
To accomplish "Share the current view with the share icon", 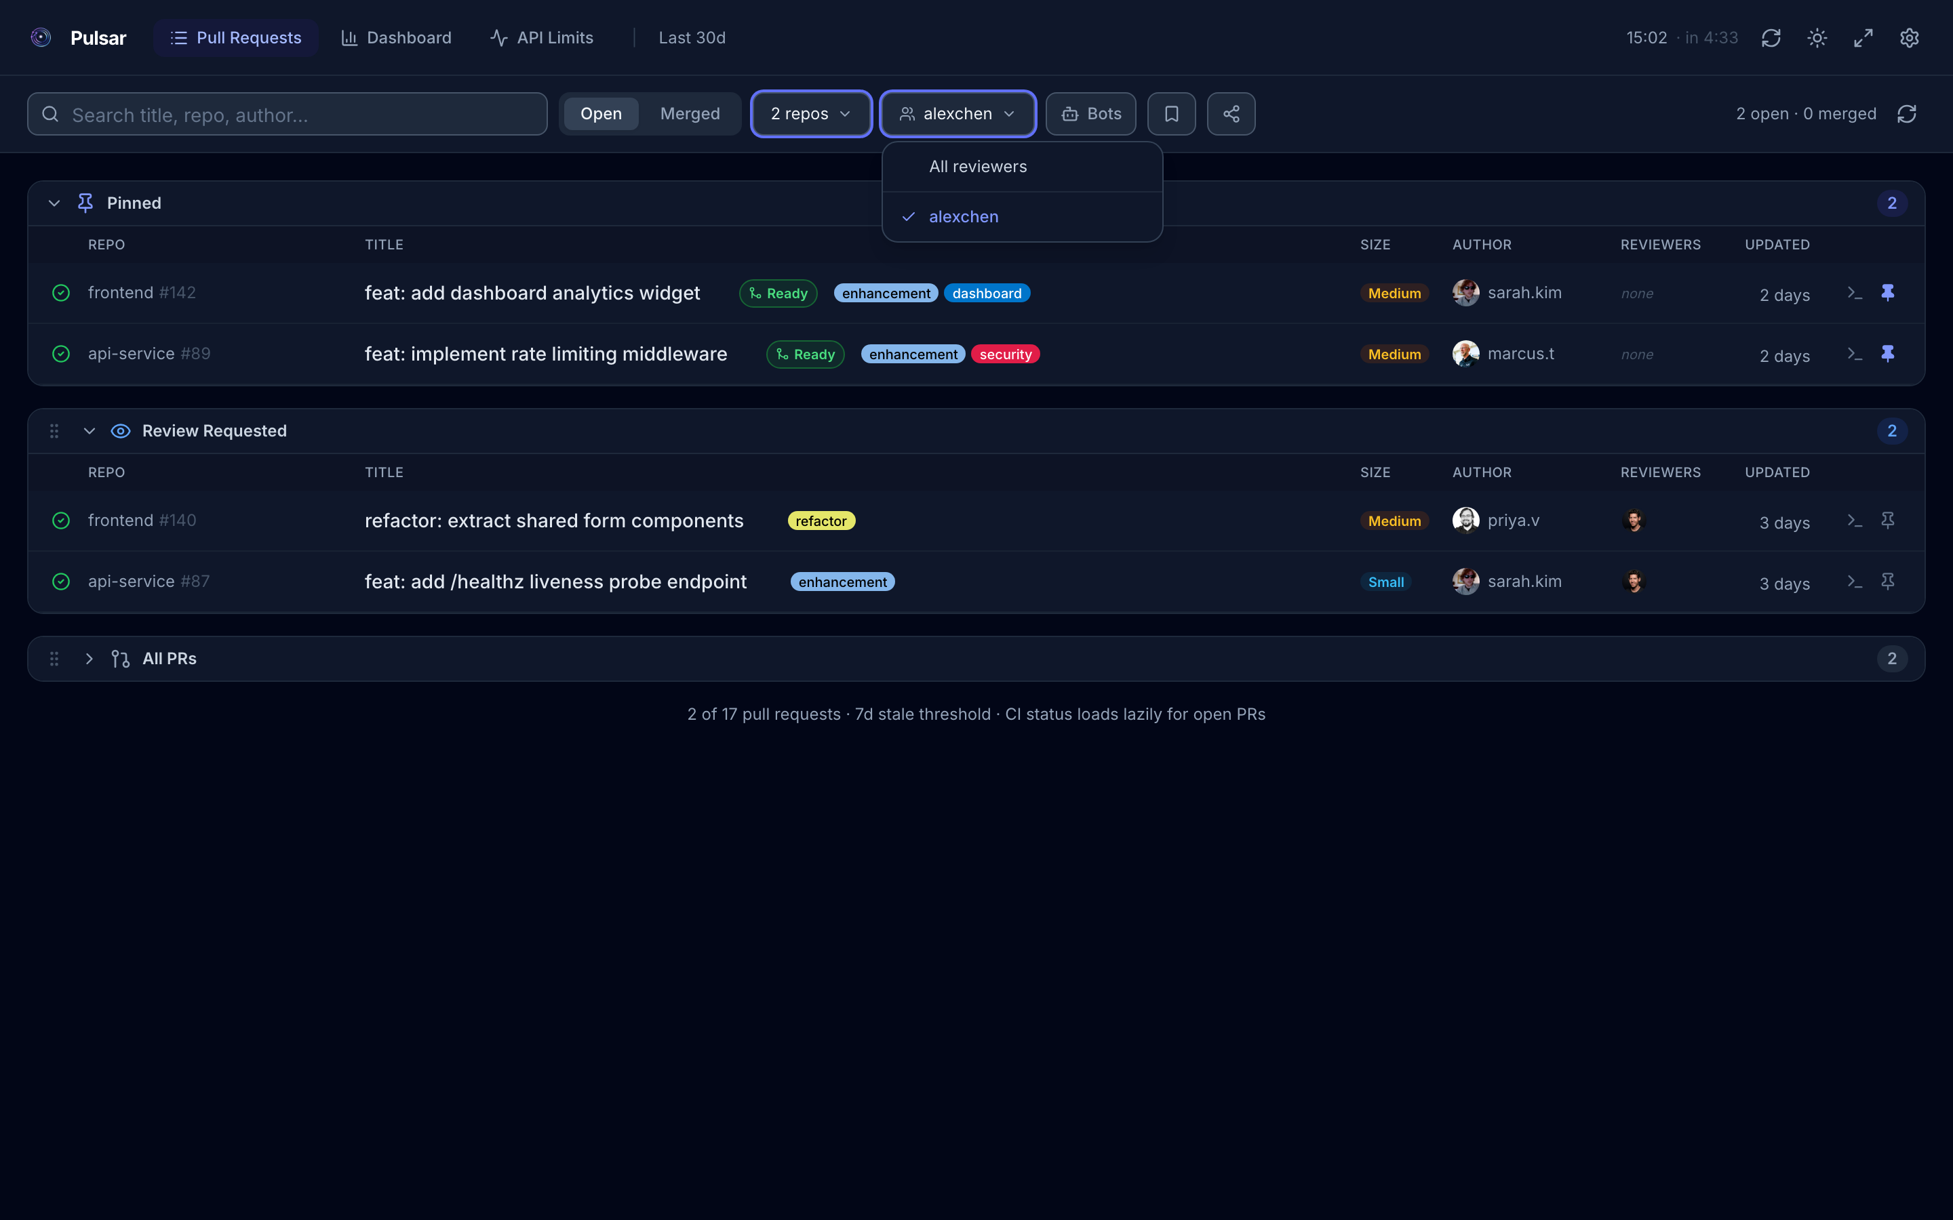I will click(x=1231, y=114).
